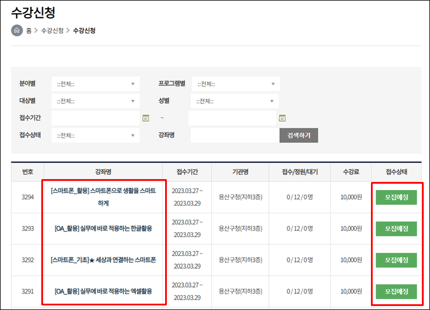Click 0/12/0명 in row 3291

pos(300,291)
